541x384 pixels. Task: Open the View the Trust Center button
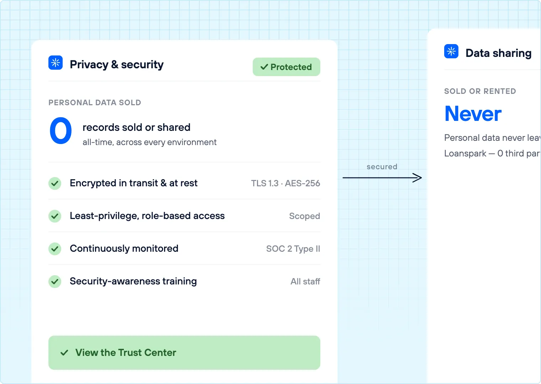tap(184, 353)
